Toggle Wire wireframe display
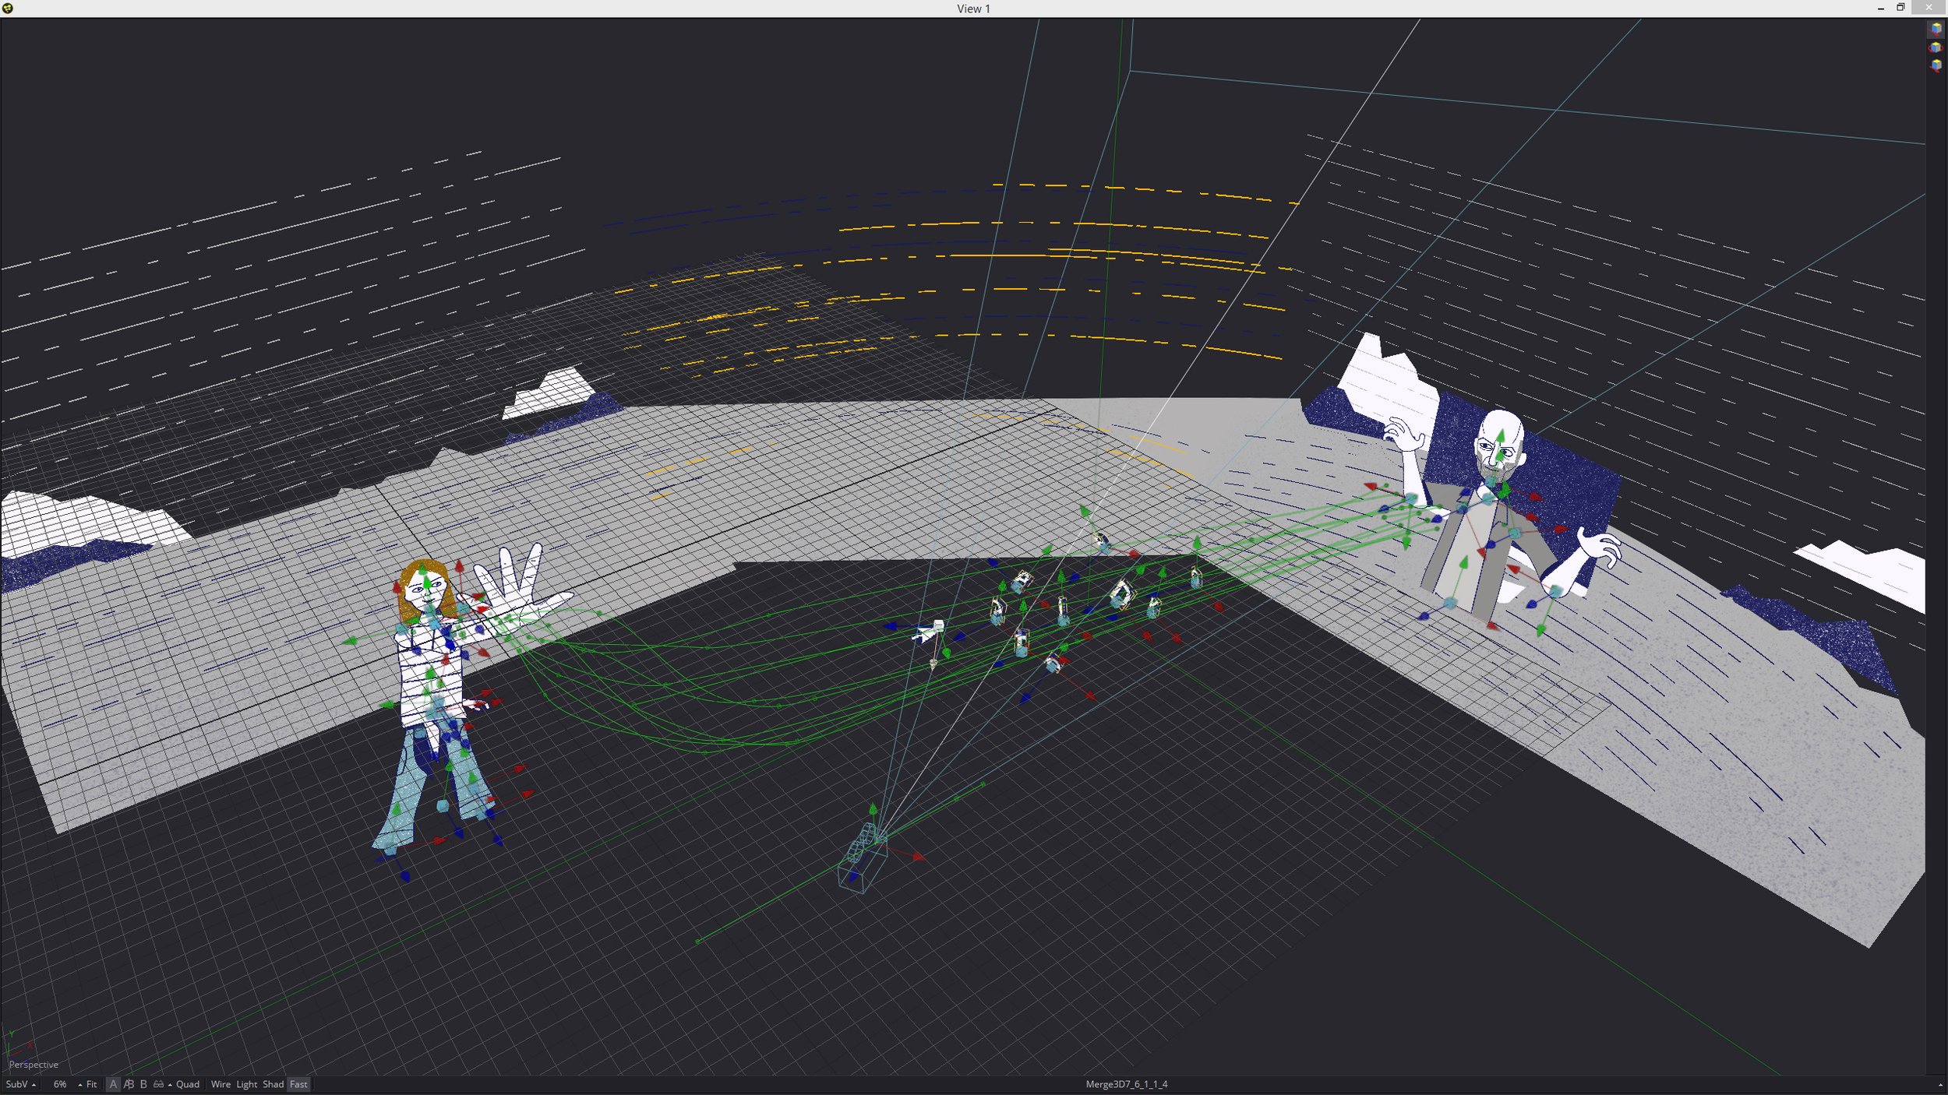 (x=221, y=1084)
